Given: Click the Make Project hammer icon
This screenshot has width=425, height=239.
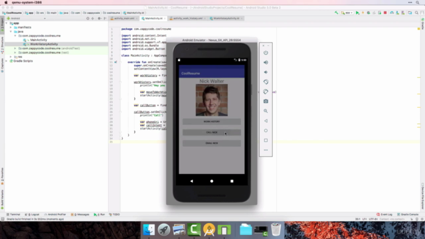Looking at the screenshot, I should tap(336, 13).
